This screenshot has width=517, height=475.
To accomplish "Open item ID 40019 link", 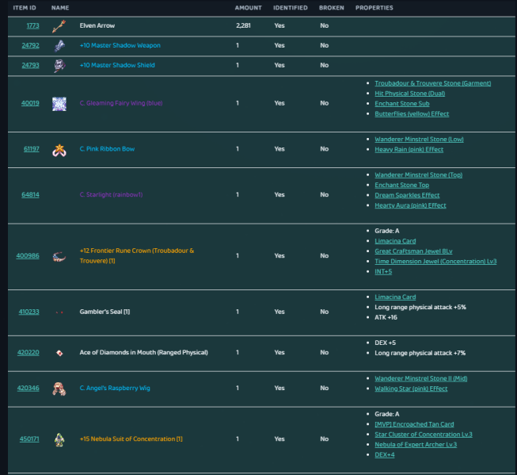I will click(30, 103).
